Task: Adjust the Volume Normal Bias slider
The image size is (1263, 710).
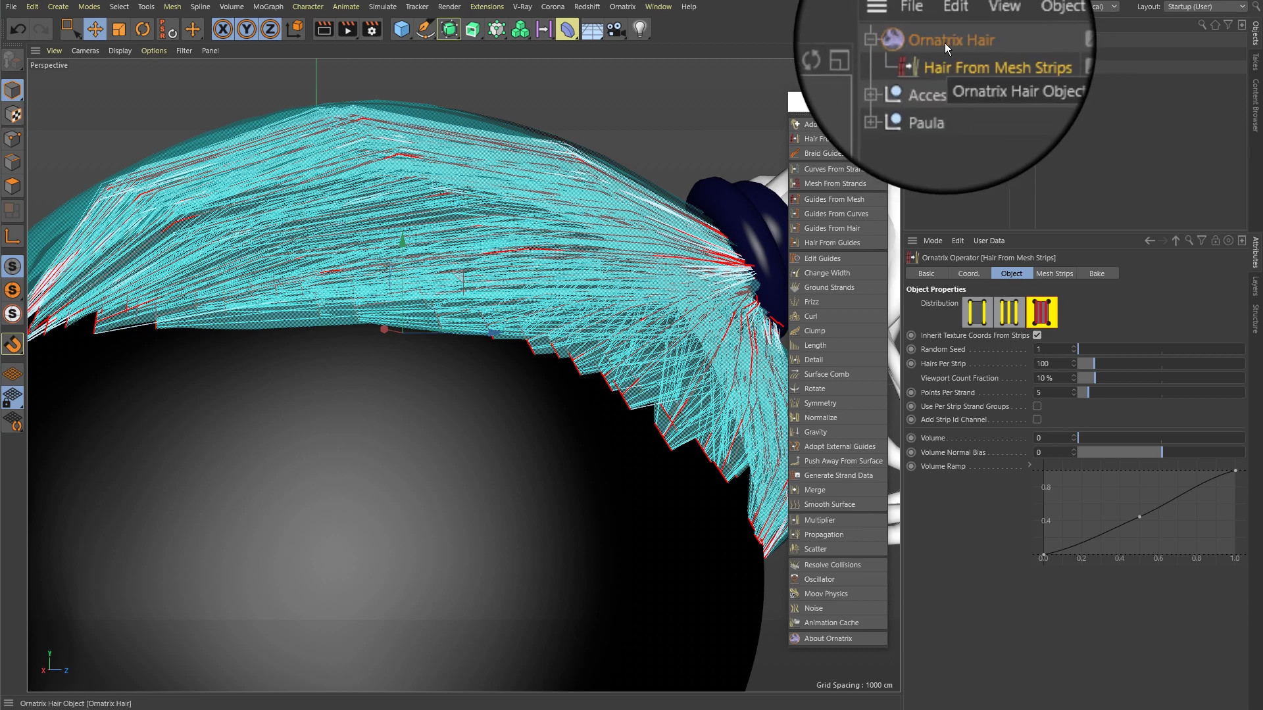Action: [1160, 452]
